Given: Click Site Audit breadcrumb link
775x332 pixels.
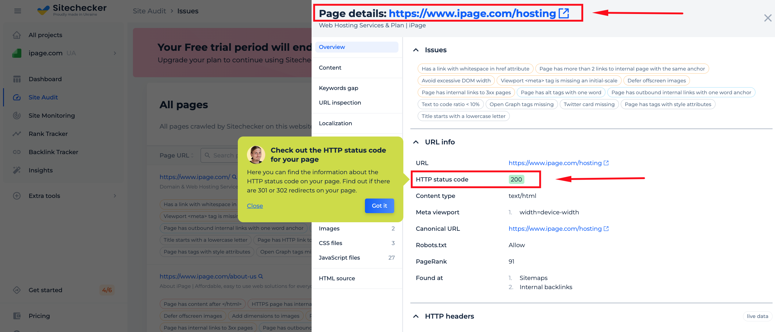Looking at the screenshot, I should 149,11.
